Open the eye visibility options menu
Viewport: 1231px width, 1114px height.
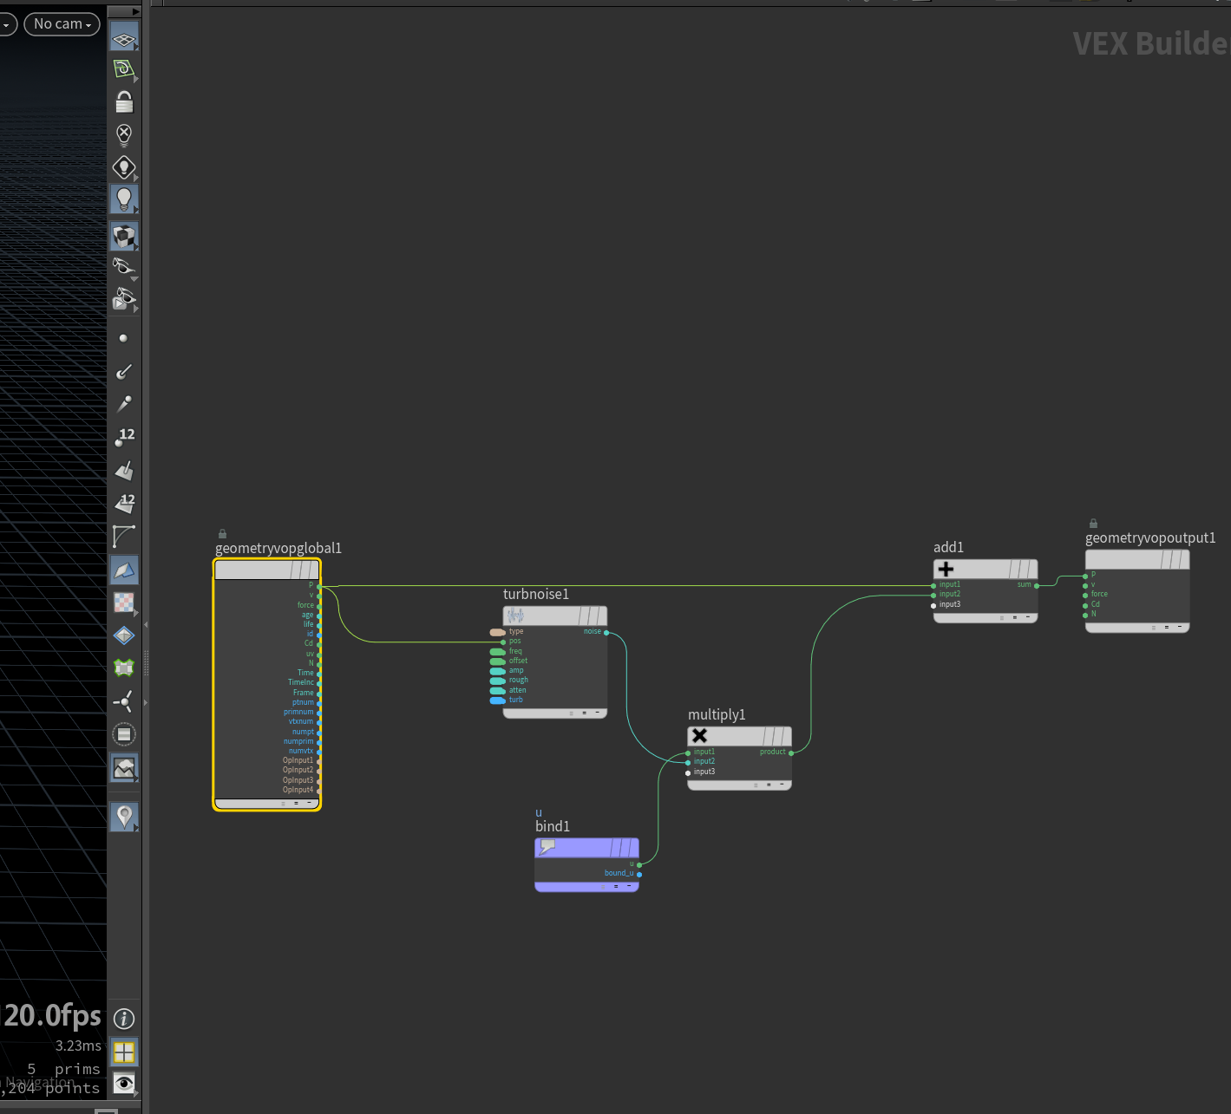coord(124,1083)
